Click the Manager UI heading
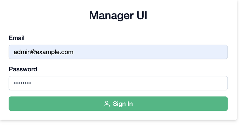This screenshot has height=128, width=252. point(118,16)
